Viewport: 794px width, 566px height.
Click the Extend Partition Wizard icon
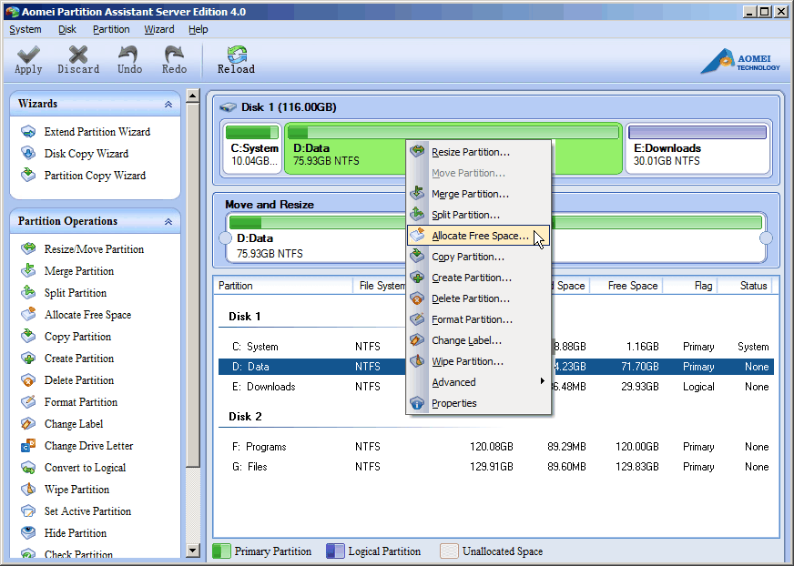pyautogui.click(x=28, y=132)
